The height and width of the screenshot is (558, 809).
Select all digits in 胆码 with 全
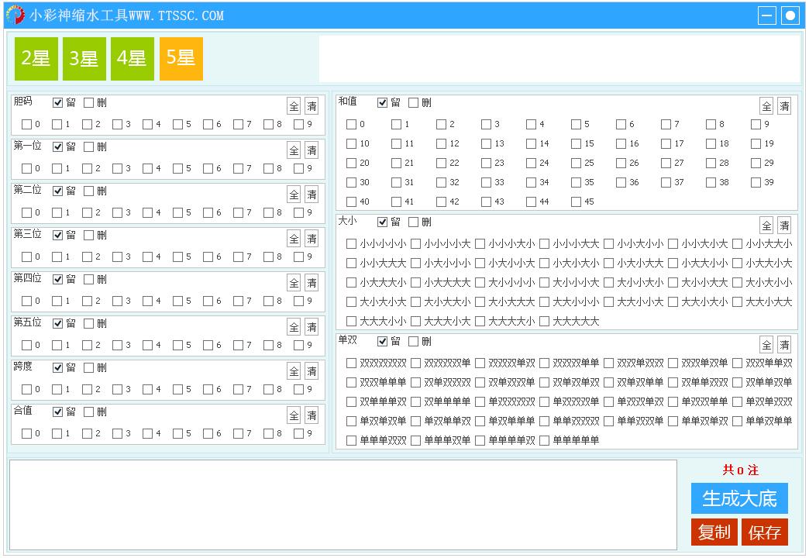[x=294, y=106]
